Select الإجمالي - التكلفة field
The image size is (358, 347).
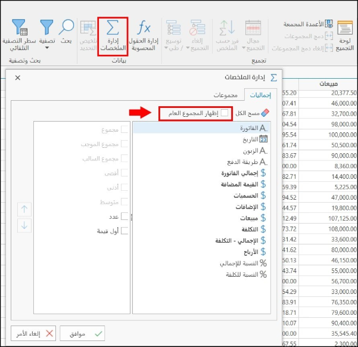point(201,240)
